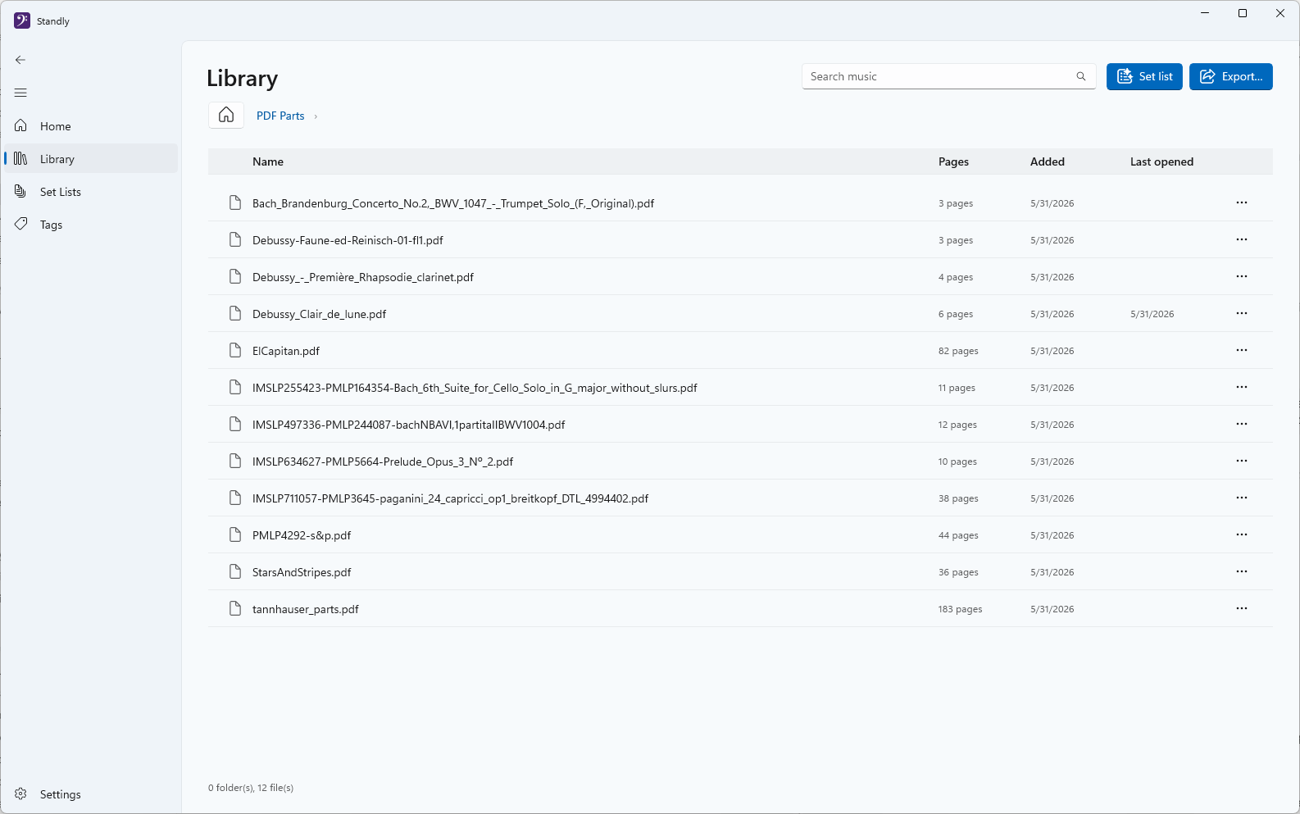Click file icon of ElCapitan.pdf row
The width and height of the screenshot is (1300, 814).
coord(235,350)
